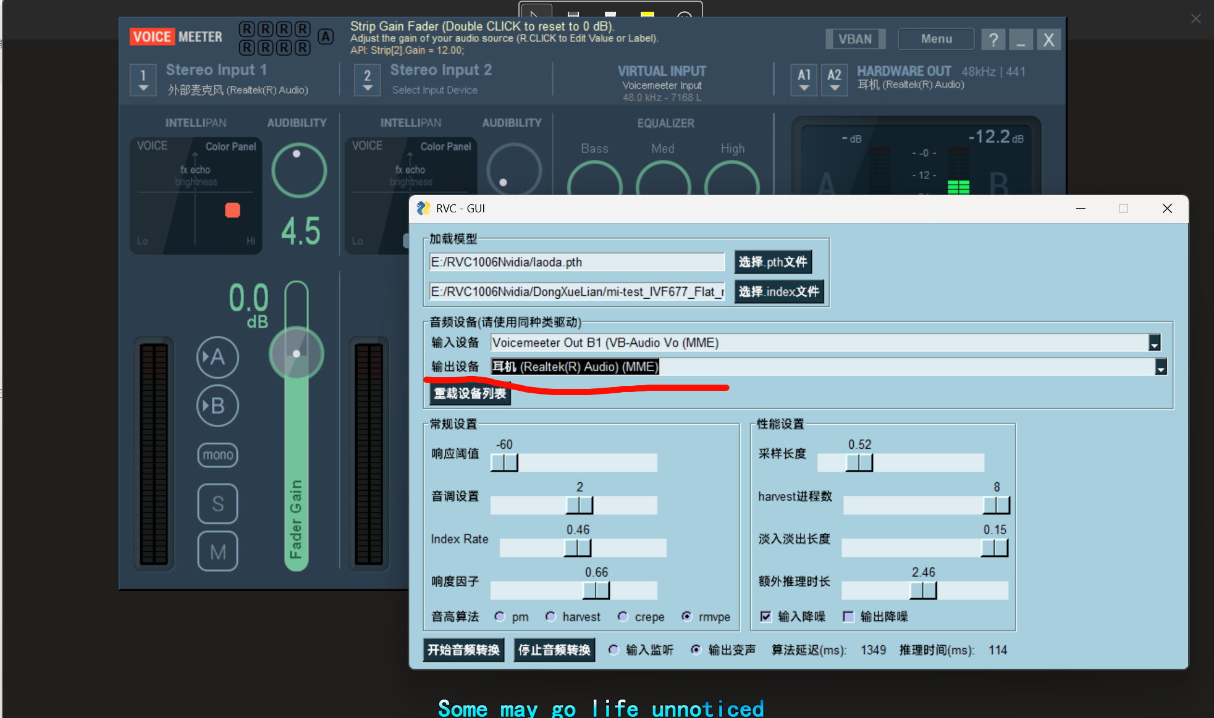Screen dimensions: 1214x718
Task: Click the 采样长度 slider handle
Action: tap(859, 462)
